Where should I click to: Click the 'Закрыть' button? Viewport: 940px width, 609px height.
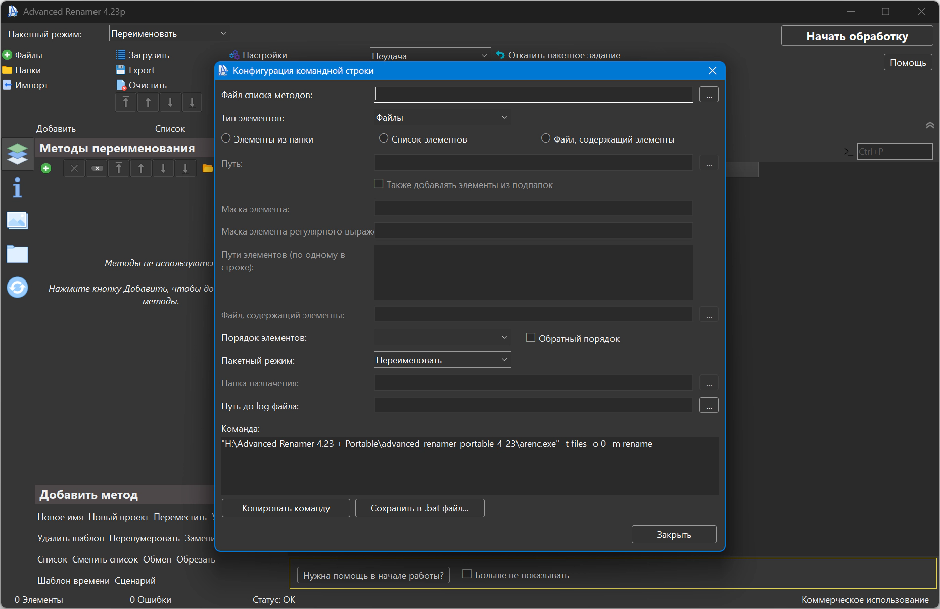tap(674, 534)
